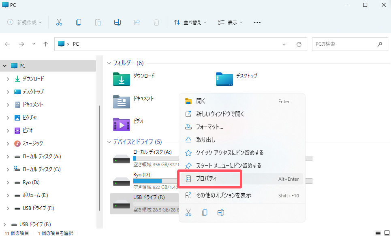This screenshot has width=391, height=237.
Task: Switch to large icons view from the status bar
Action: click(x=386, y=233)
